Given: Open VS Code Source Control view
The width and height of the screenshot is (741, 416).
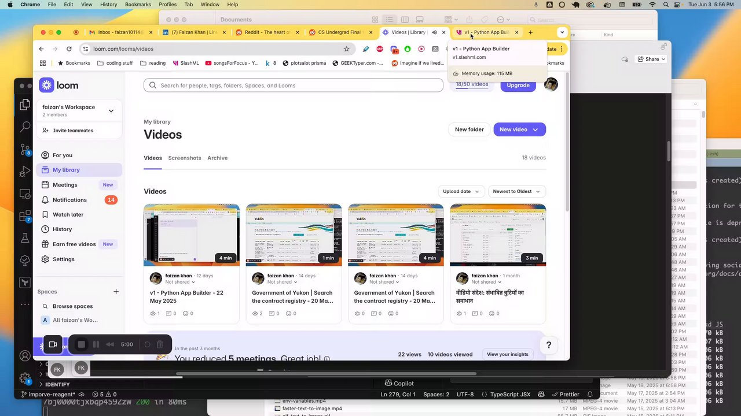Looking at the screenshot, I should point(24,149).
